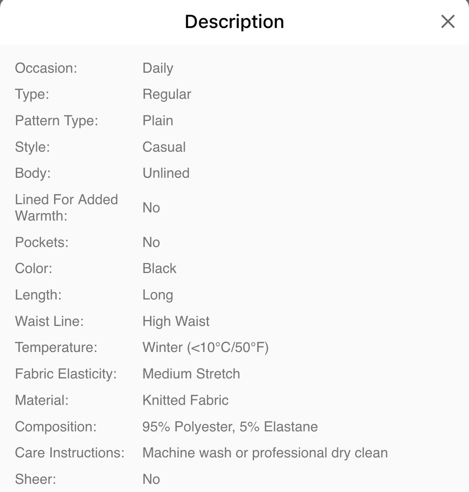Viewport: 469px width, 492px height.
Task: Click the Daily occasion value
Action: pos(158,68)
